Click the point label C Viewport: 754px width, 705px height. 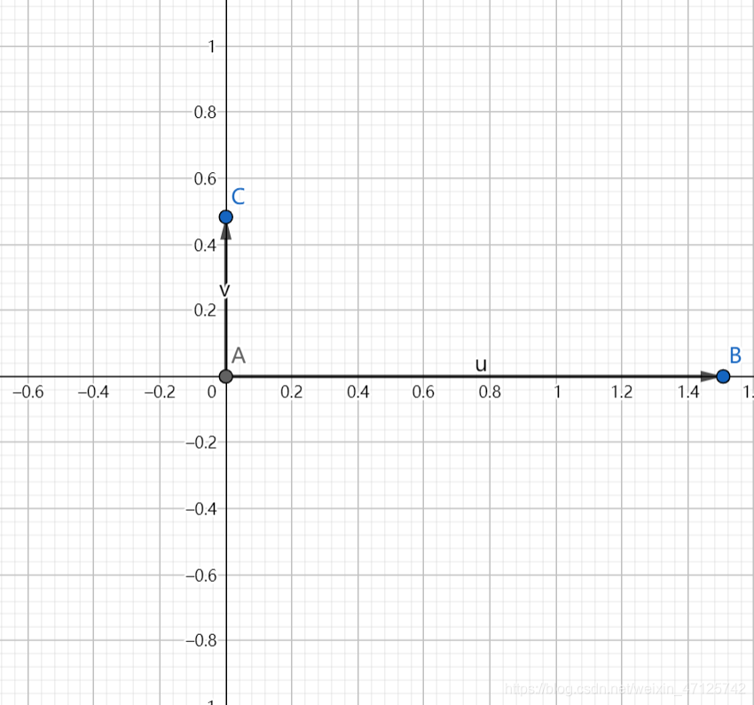[238, 197]
